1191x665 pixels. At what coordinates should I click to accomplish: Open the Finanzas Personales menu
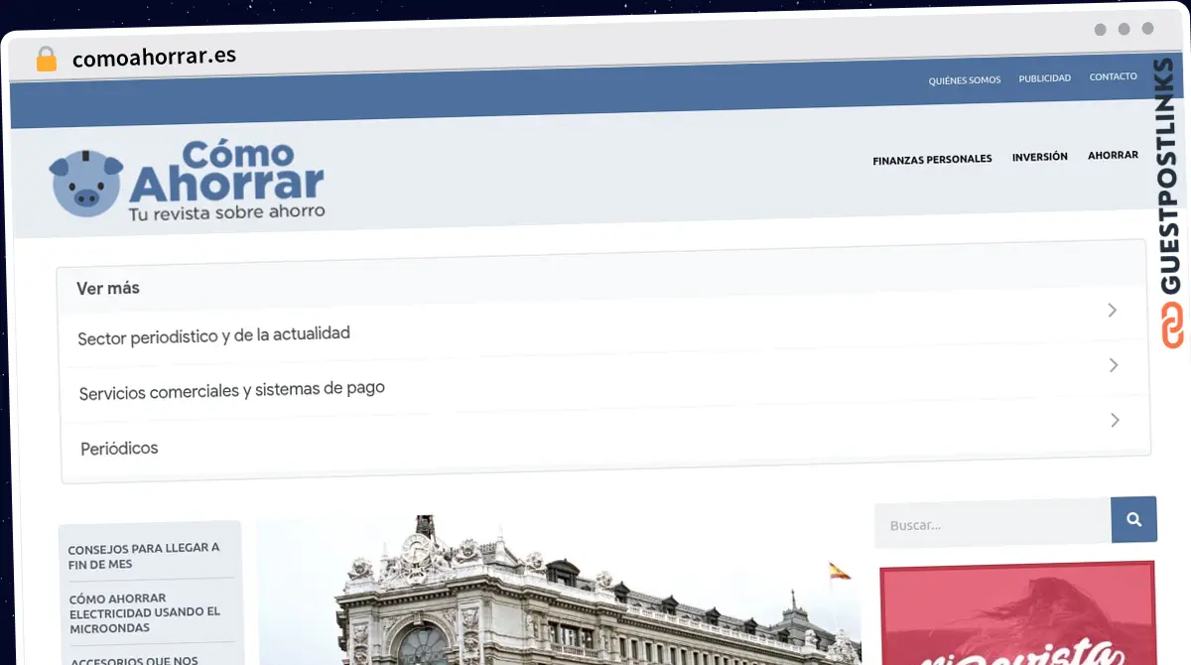[x=932, y=159]
